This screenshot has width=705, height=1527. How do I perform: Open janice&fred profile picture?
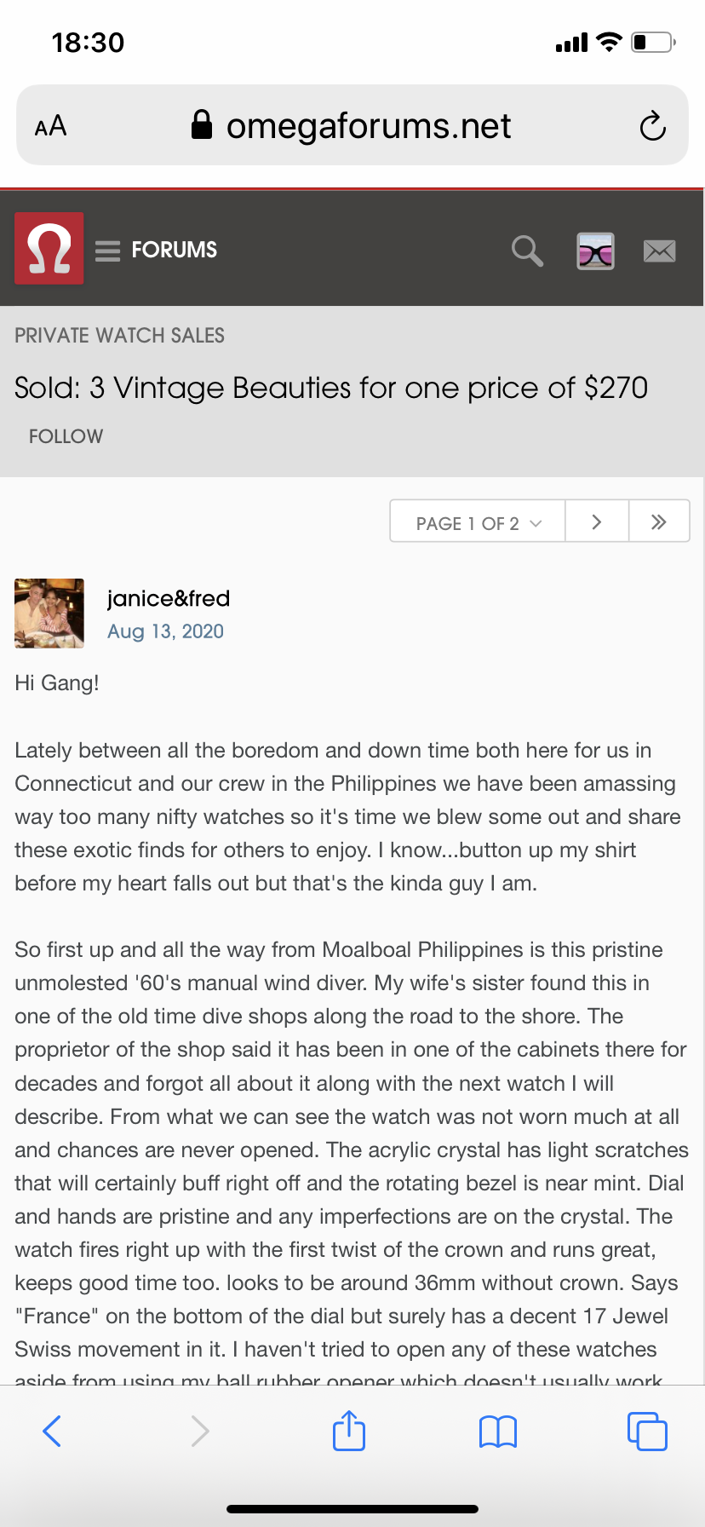pos(49,614)
